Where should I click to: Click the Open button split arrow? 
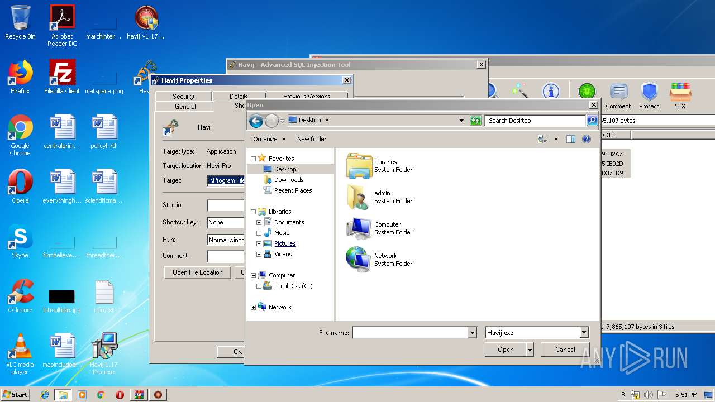tap(530, 350)
